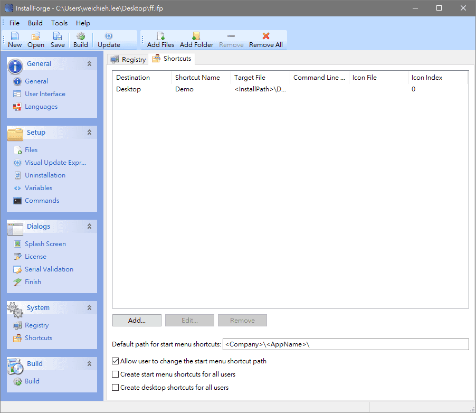Sort by the Destination column header
The image size is (476, 413).
coord(142,78)
